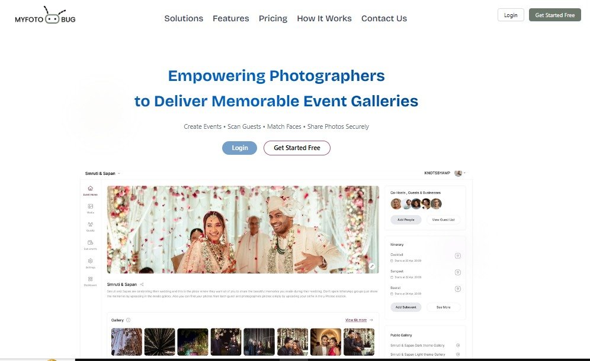Click the edit pencil on cover photo
The width and height of the screenshot is (590, 361).
coord(372,266)
